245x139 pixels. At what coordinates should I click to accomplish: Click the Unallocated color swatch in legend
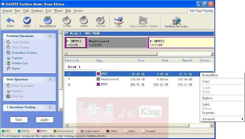click(82, 131)
